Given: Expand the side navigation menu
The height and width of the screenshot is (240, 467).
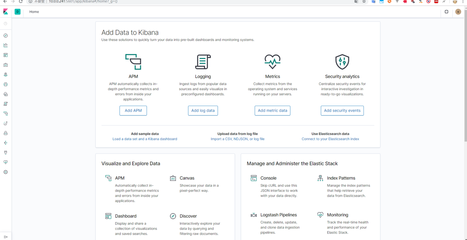Looking at the screenshot, I should coord(6,237).
